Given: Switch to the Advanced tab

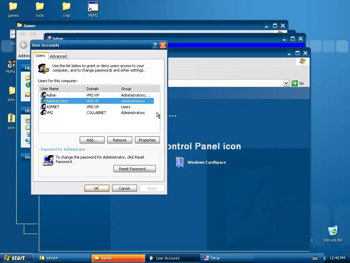Looking at the screenshot, I should click(x=58, y=56).
